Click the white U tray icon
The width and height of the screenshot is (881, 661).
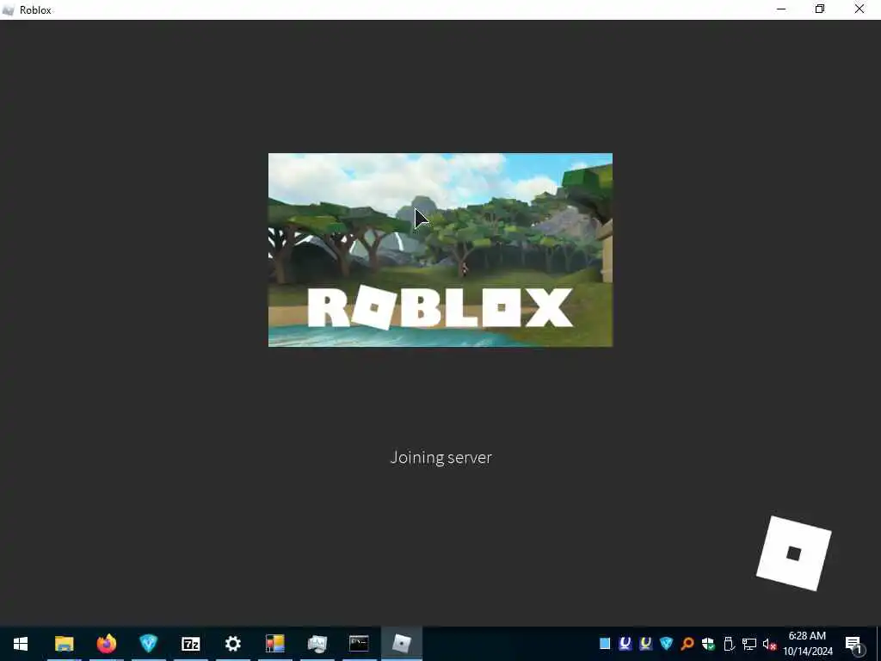tap(625, 644)
